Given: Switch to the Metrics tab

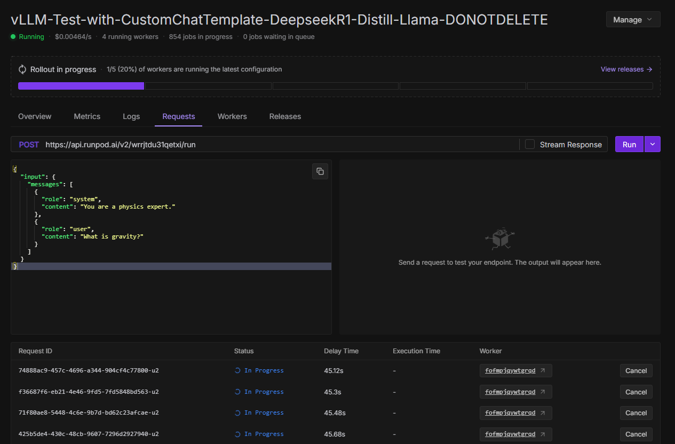Looking at the screenshot, I should coord(87,116).
